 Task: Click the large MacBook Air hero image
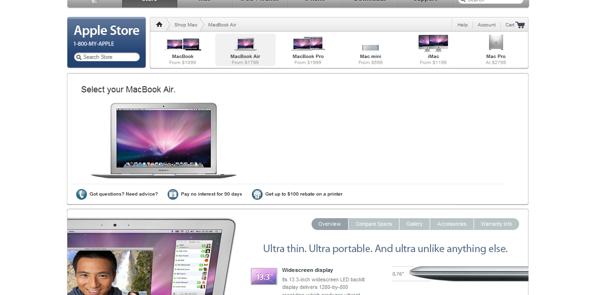coord(163,140)
